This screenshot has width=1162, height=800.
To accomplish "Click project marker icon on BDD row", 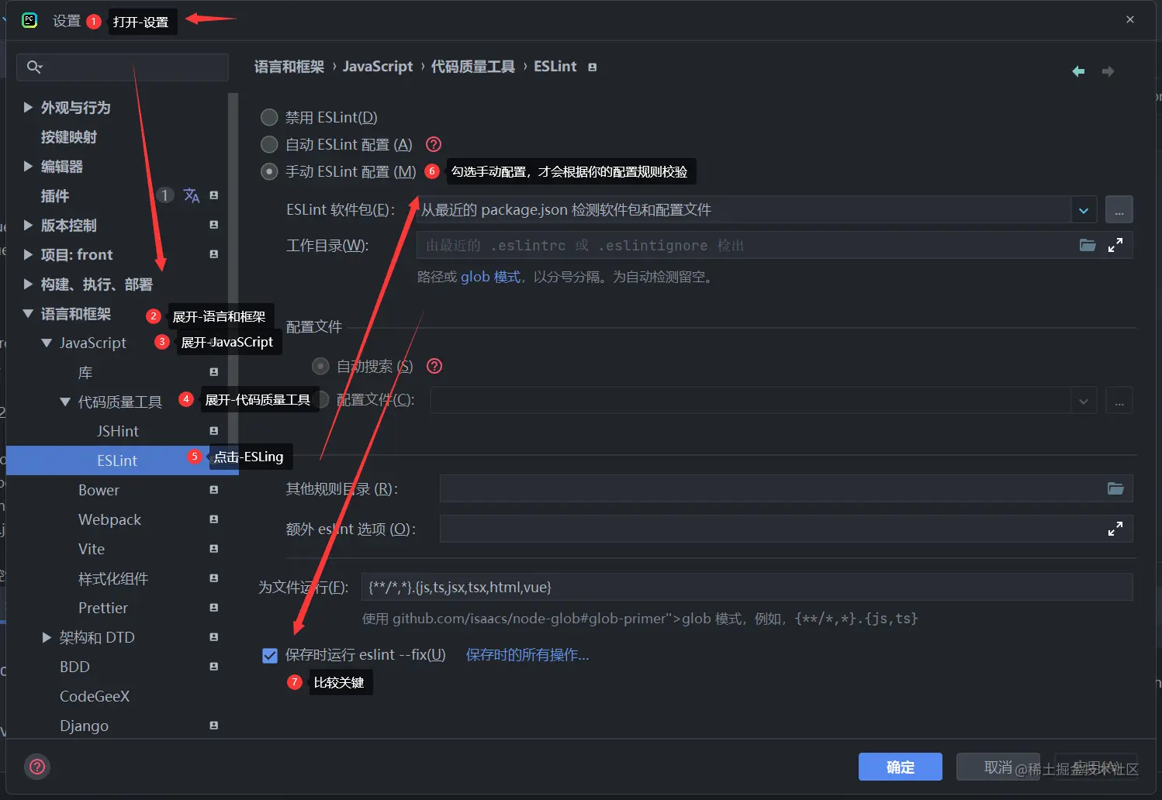I will (214, 667).
